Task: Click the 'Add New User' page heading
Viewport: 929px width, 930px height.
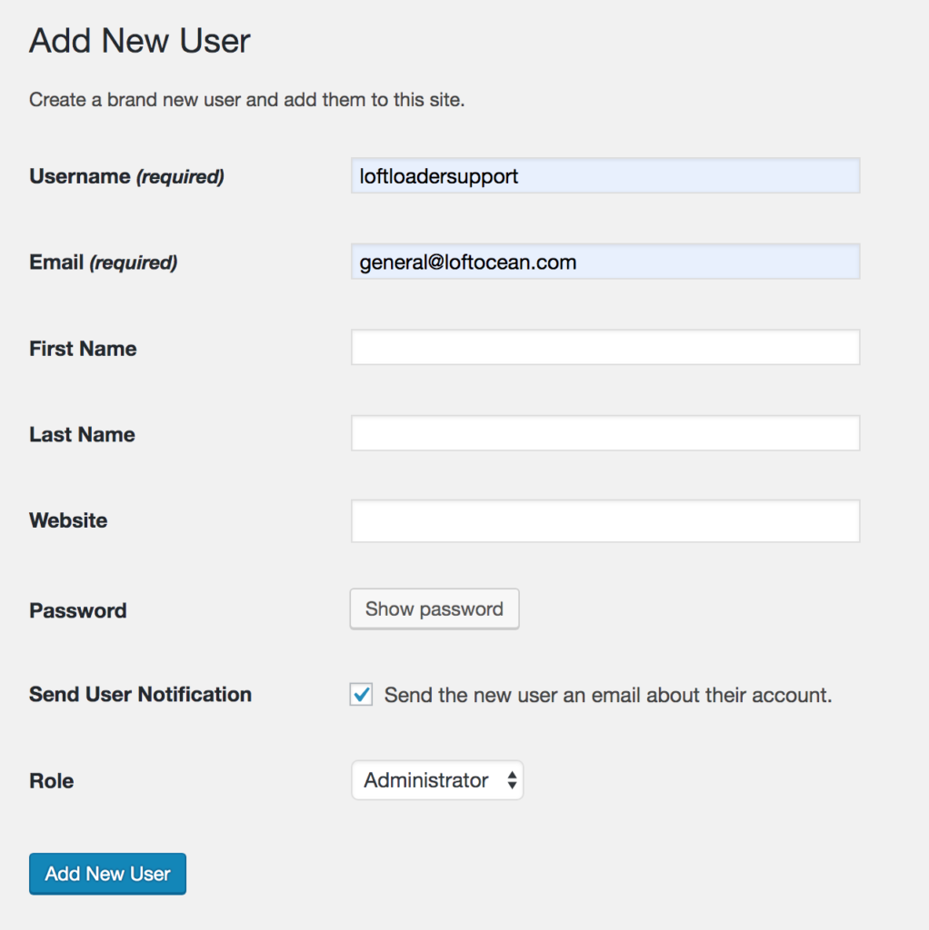Action: 139,41
